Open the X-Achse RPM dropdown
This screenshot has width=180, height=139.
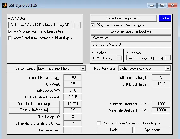click(x=119, y=58)
